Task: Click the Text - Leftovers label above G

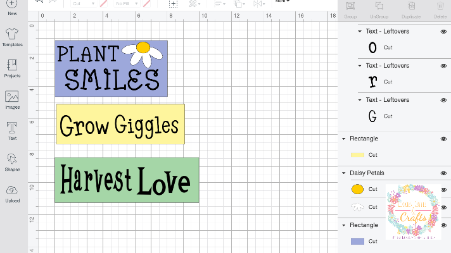Action: click(388, 100)
